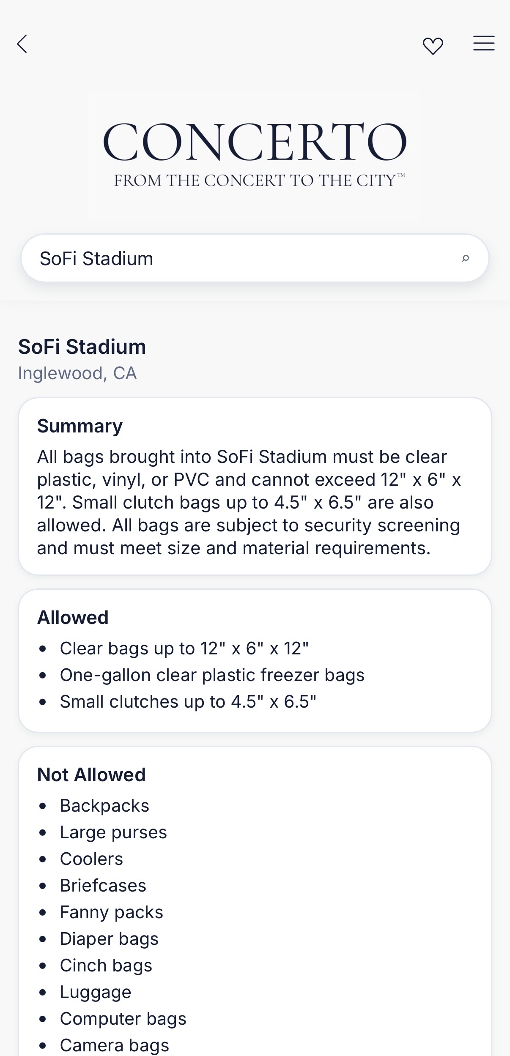Click the Inglewood, CA location text
510x1056 pixels.
(x=77, y=373)
